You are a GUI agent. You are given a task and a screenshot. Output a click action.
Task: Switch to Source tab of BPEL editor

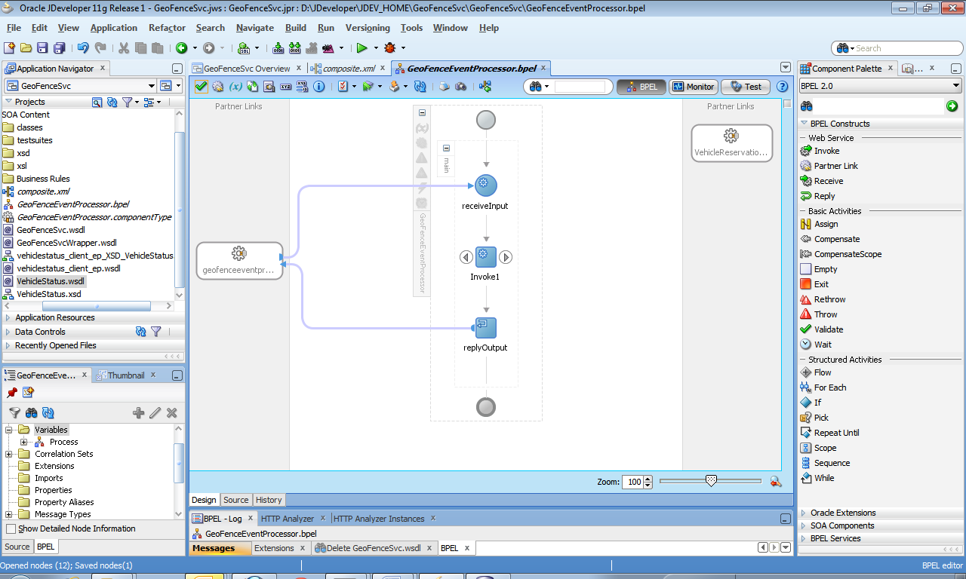pyautogui.click(x=235, y=500)
